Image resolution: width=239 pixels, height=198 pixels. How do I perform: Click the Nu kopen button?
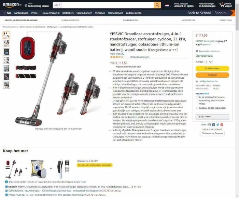(212, 75)
